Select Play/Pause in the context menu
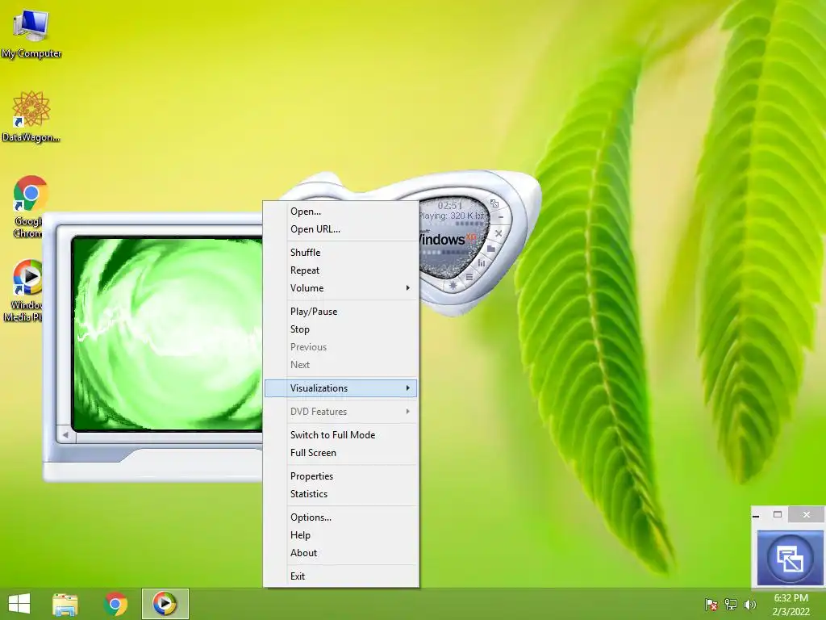 (341, 312)
